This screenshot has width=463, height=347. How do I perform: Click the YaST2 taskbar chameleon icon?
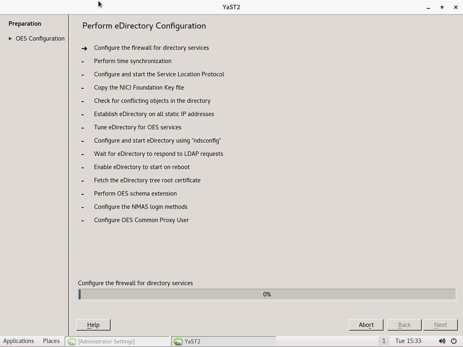[x=178, y=341]
